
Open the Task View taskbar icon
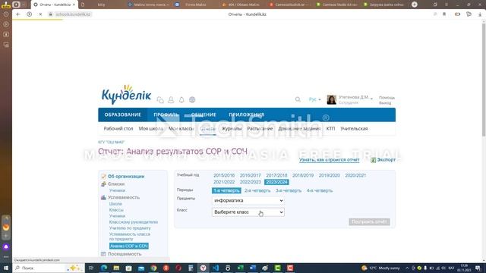click(91, 268)
